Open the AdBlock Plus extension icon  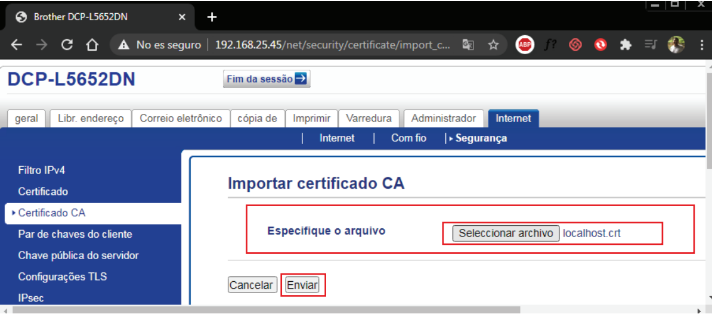click(525, 45)
